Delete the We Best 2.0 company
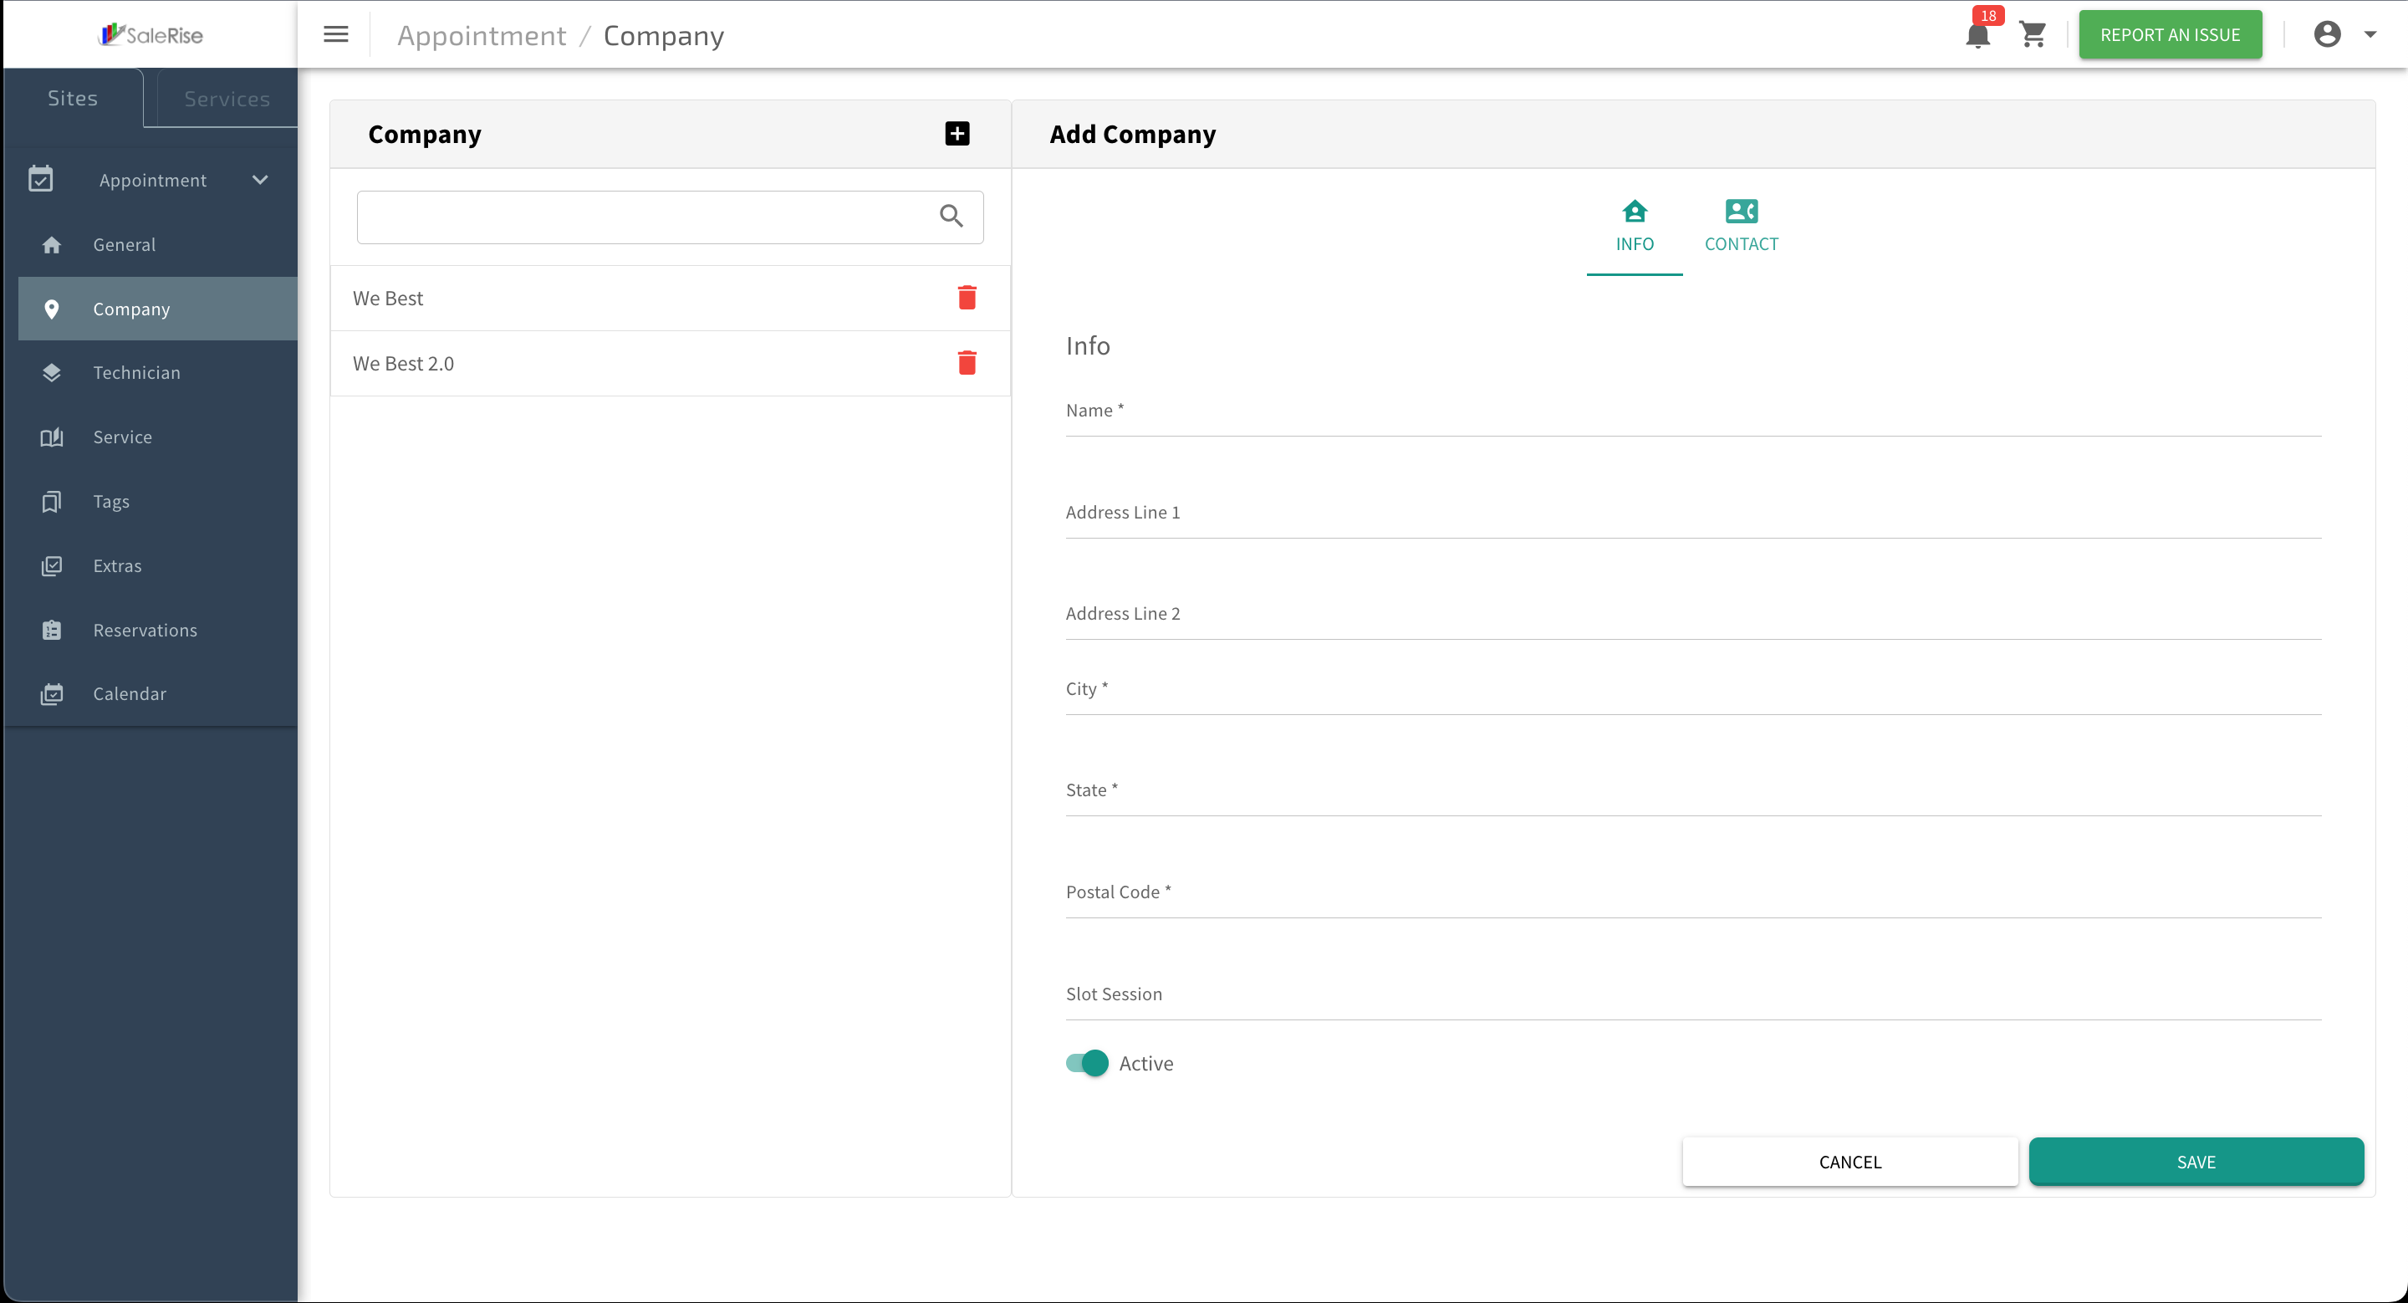Image resolution: width=2408 pixels, height=1303 pixels. pos(967,363)
